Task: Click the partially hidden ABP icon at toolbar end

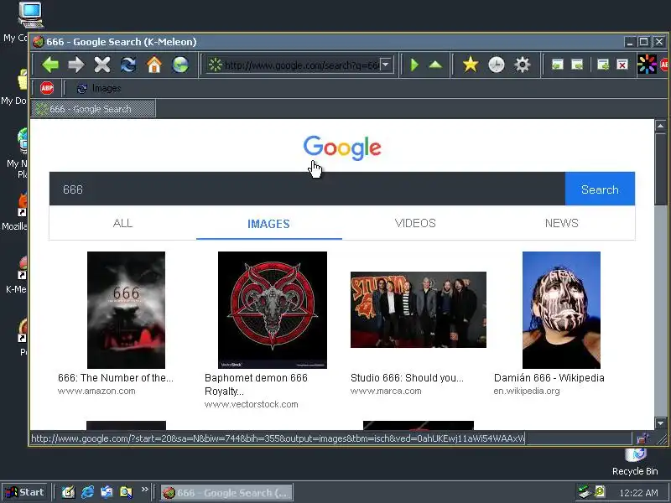Action: (x=665, y=65)
